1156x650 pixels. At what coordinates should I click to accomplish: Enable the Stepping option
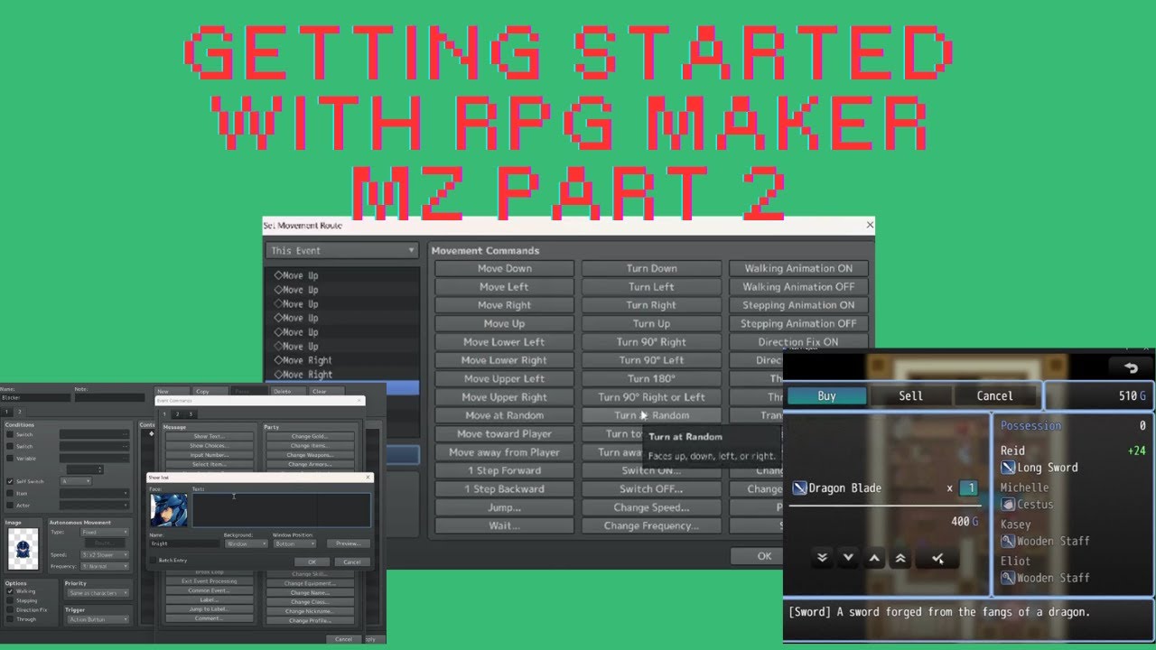tap(10, 600)
